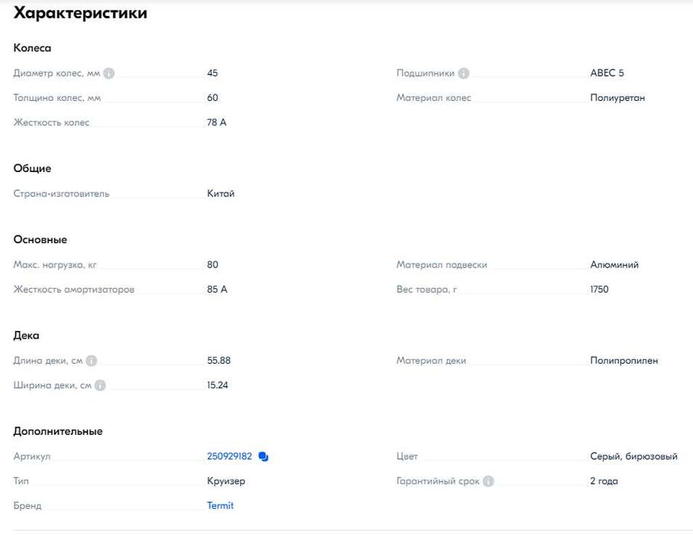Show info for Гарантийный срок
This screenshot has width=693, height=535.
[x=488, y=481]
